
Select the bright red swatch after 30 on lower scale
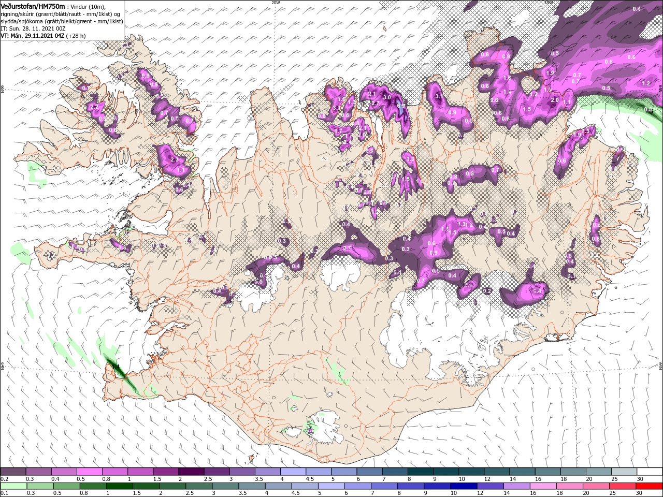coord(649,486)
